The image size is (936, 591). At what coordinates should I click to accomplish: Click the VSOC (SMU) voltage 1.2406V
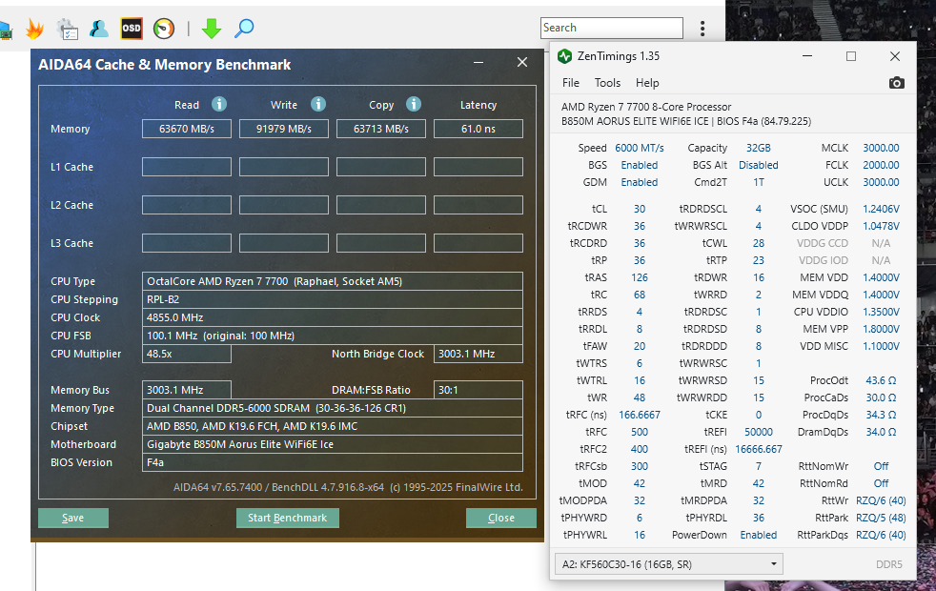[881, 209]
